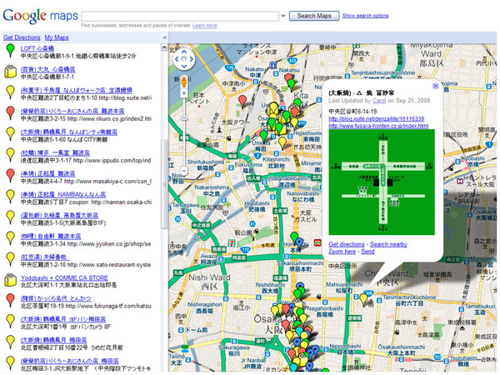Zoom out with the minus button
Image resolution: width=500 pixels, height=375 pixels.
click(184, 171)
